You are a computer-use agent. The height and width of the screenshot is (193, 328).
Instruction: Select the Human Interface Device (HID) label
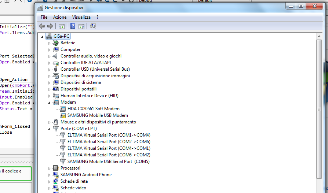point(89,96)
